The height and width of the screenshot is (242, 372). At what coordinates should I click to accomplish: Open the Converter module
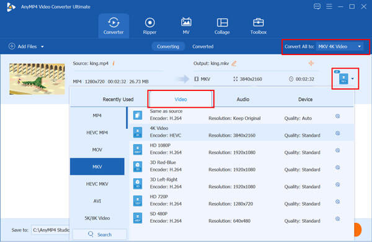coord(113,26)
